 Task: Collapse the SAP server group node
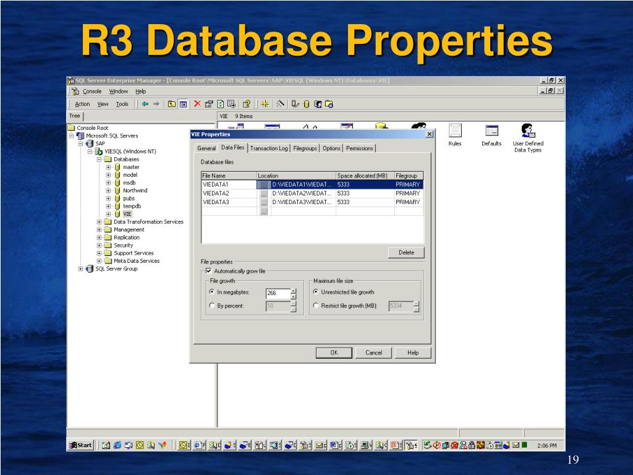pyautogui.click(x=81, y=143)
